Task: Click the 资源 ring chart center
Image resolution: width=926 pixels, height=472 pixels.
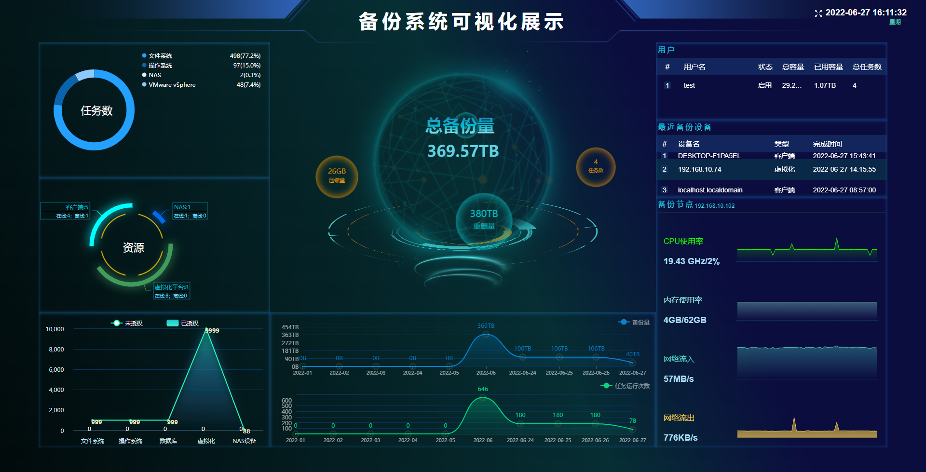Action: pos(133,247)
